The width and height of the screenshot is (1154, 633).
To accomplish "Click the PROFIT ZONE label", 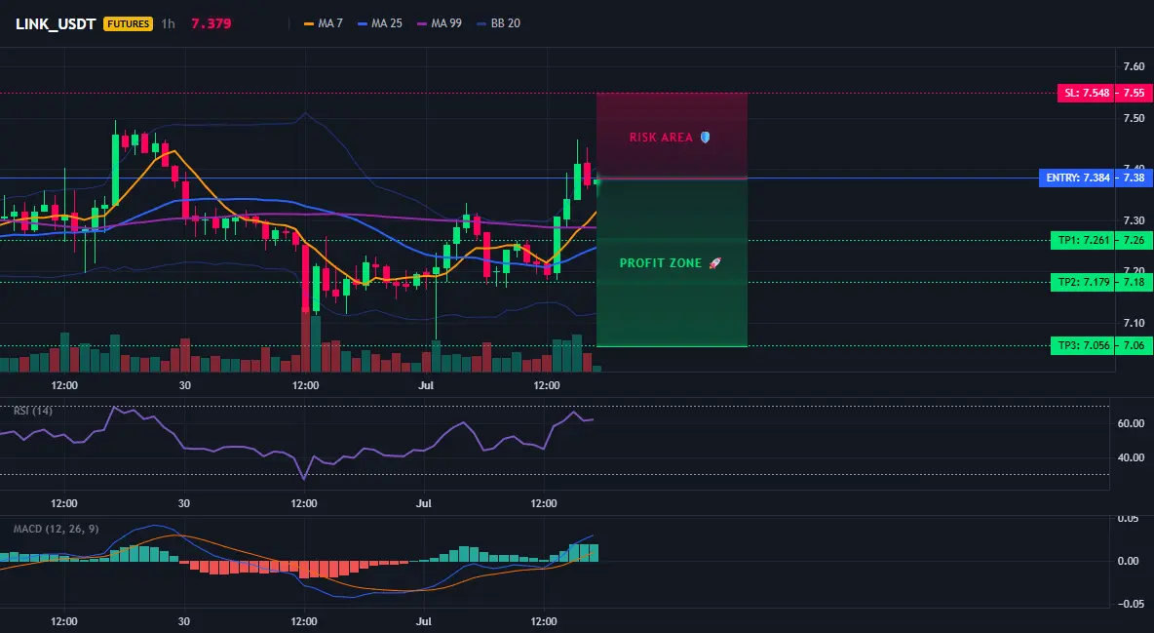I will coord(660,263).
